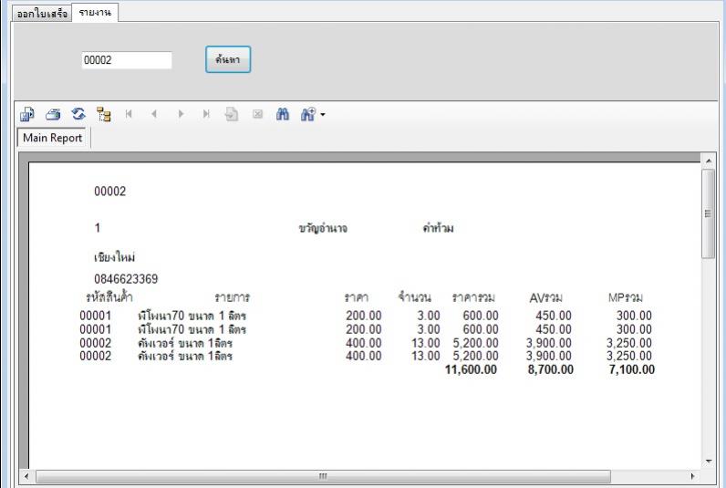Viewport: 726px width, 488px height.
Task: Select the Main Report tab
Action: pyautogui.click(x=52, y=138)
